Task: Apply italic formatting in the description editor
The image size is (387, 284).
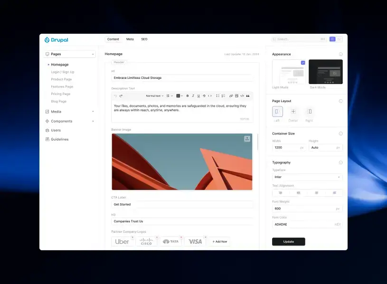Action: (193, 95)
